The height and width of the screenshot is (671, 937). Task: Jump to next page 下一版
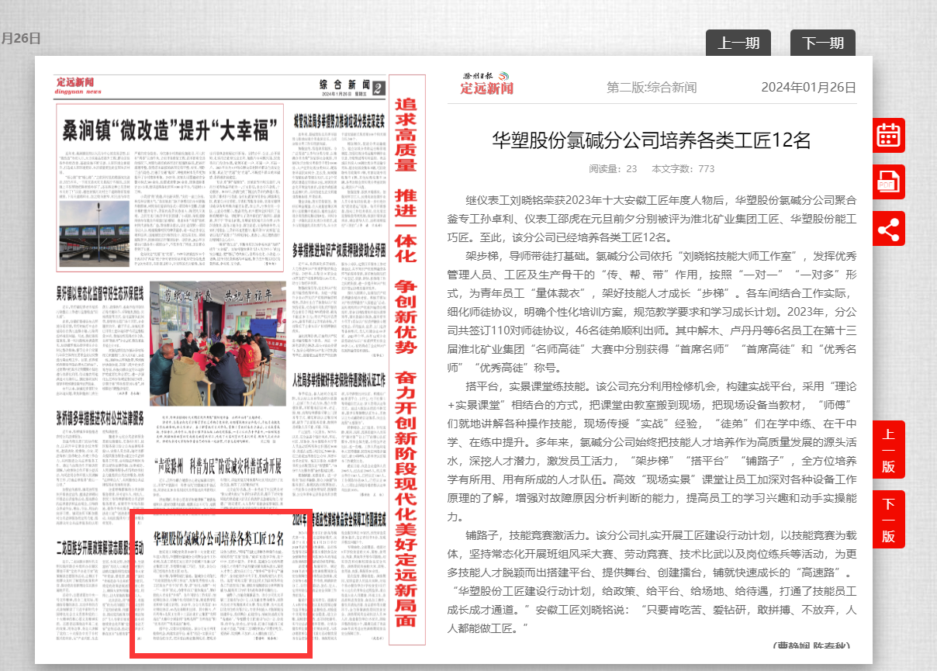coord(888,519)
